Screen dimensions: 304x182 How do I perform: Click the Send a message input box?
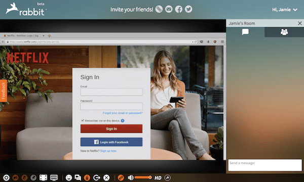(265, 165)
